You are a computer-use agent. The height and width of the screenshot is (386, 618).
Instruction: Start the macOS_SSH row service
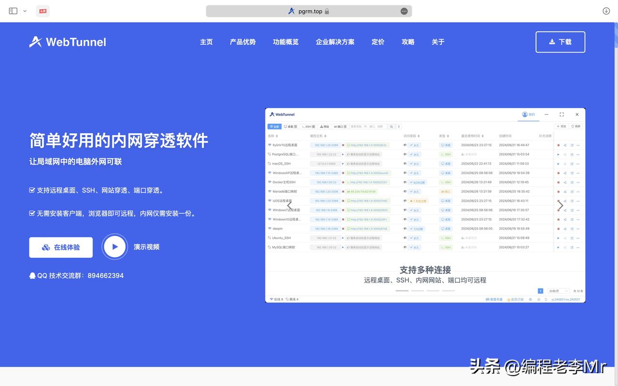tap(558, 164)
